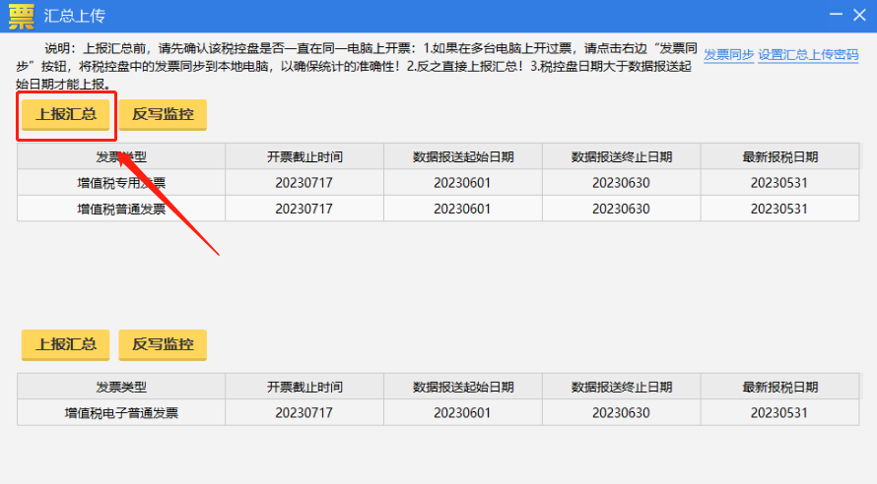This screenshot has height=484, width=877.
Task: Click 20230601 in the 增值税电子普通发票 row
Action: pyautogui.click(x=462, y=413)
